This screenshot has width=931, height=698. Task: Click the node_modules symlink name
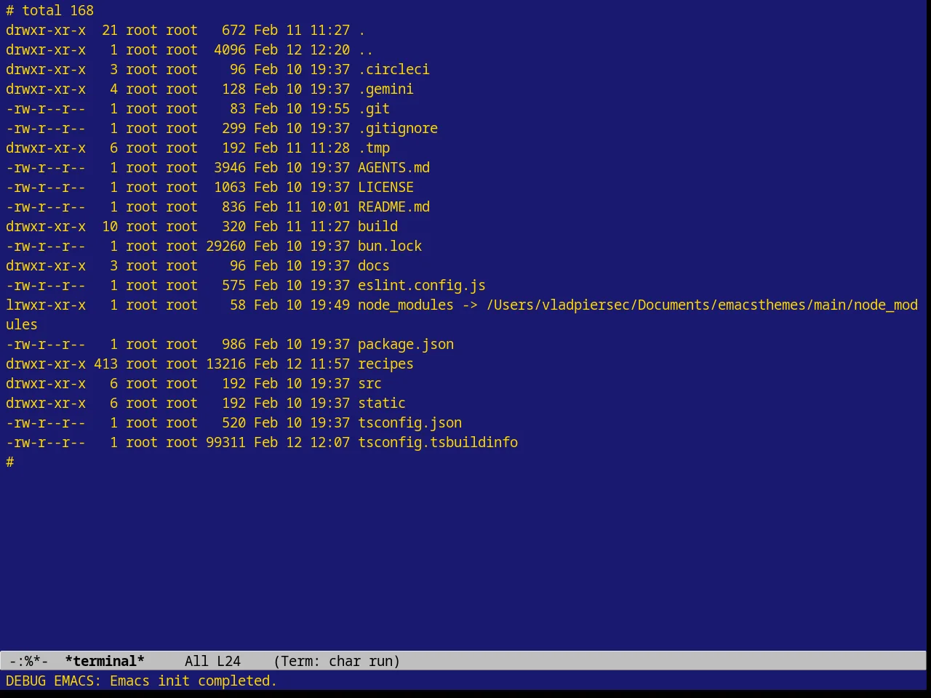(406, 305)
